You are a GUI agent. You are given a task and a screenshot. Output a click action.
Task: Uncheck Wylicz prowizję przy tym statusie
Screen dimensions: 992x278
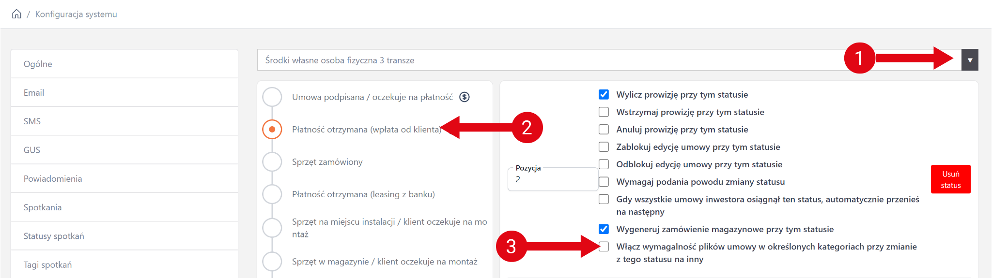pyautogui.click(x=604, y=95)
